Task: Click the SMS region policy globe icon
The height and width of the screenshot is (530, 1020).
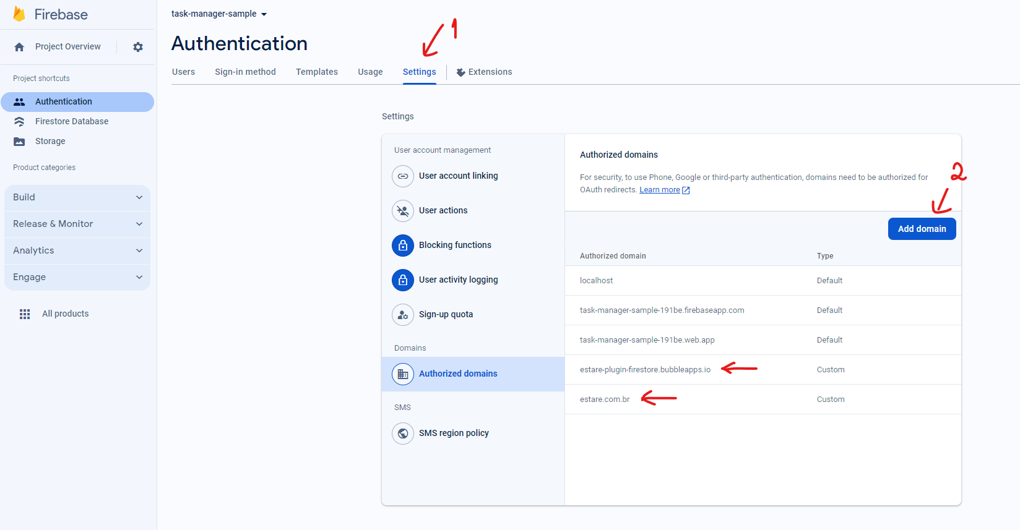Action: coord(403,434)
